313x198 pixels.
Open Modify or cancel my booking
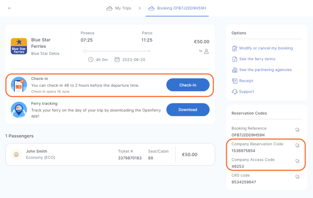click(262, 48)
